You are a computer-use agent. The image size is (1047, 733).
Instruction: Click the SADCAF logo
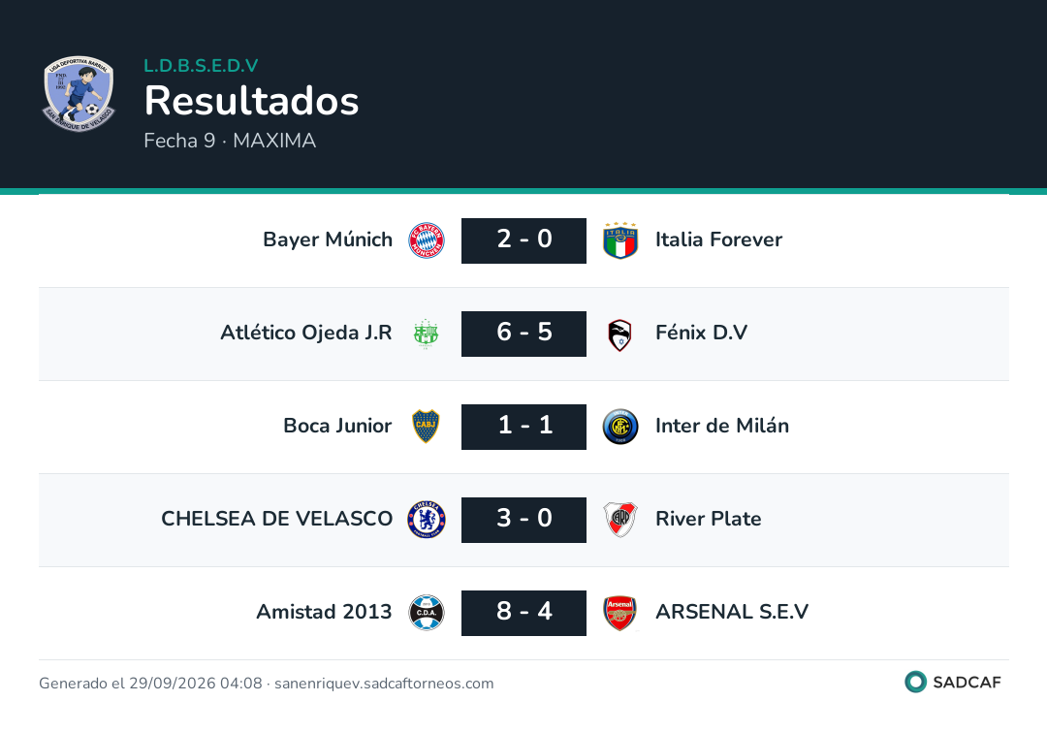point(953,682)
